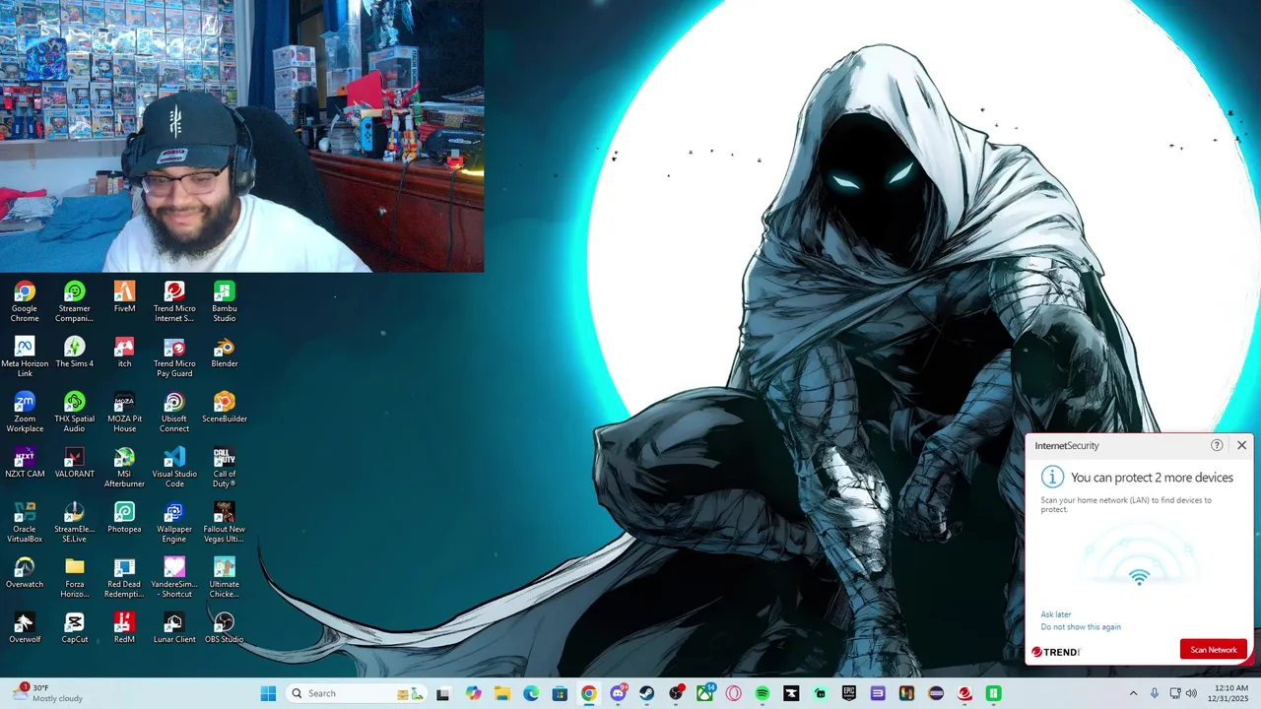Open Copilot from the taskbar
This screenshot has width=1261, height=709.
474,693
